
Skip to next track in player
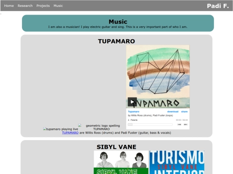coord(186,125)
